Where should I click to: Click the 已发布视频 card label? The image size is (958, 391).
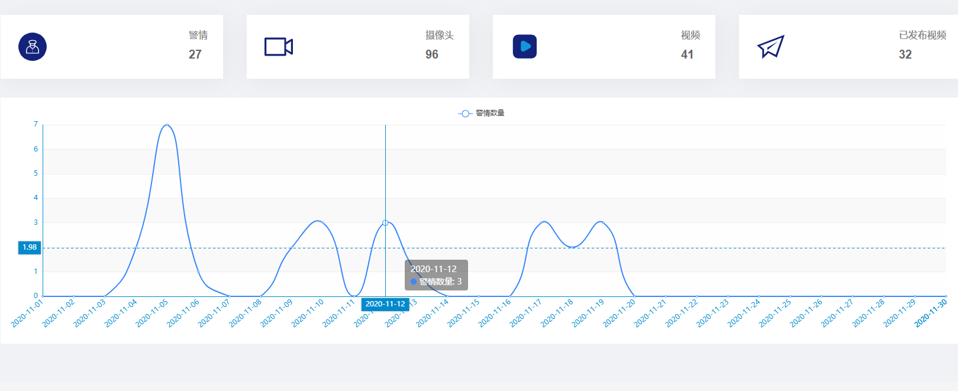922,35
